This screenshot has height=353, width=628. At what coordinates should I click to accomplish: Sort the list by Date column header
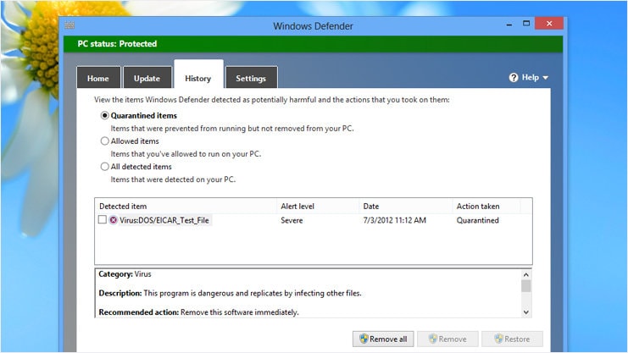tap(371, 206)
